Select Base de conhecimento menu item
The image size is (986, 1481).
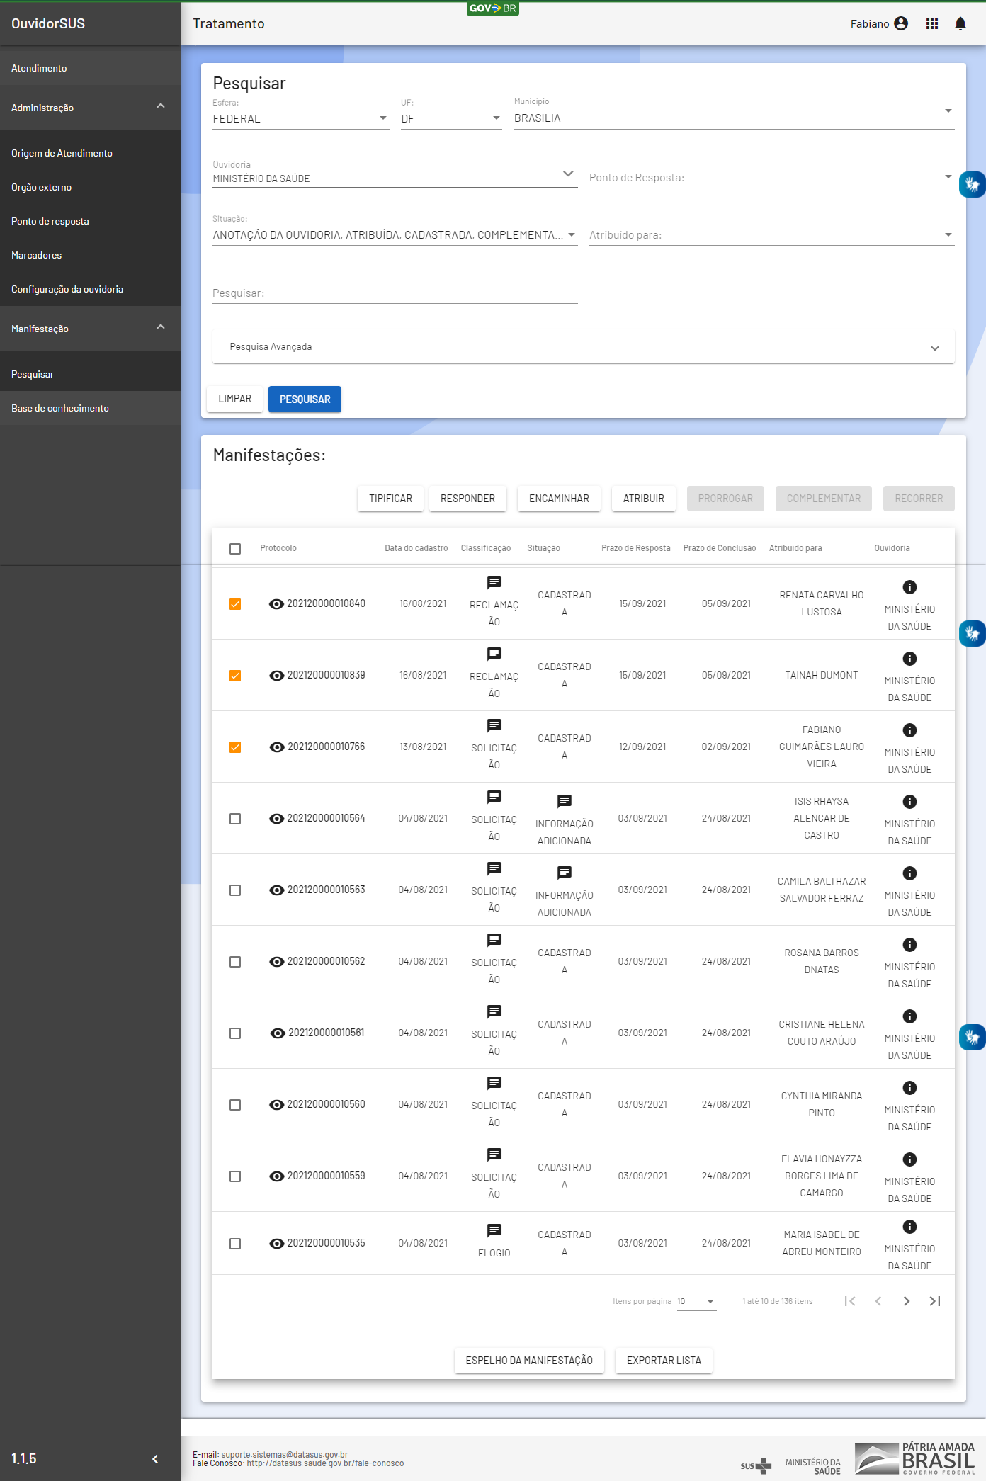tap(60, 408)
